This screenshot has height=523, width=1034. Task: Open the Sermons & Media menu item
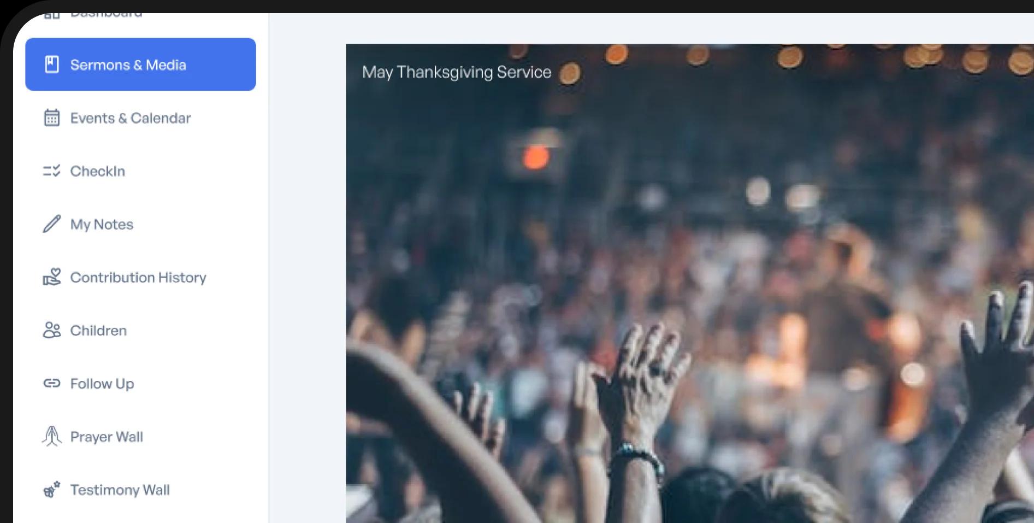[x=140, y=64]
